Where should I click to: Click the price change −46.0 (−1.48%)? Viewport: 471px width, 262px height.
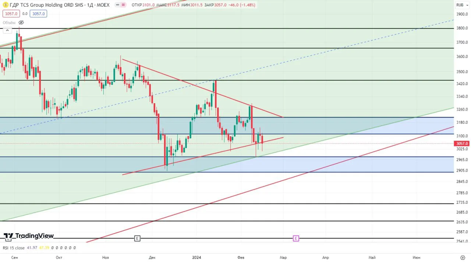(x=241, y=5)
